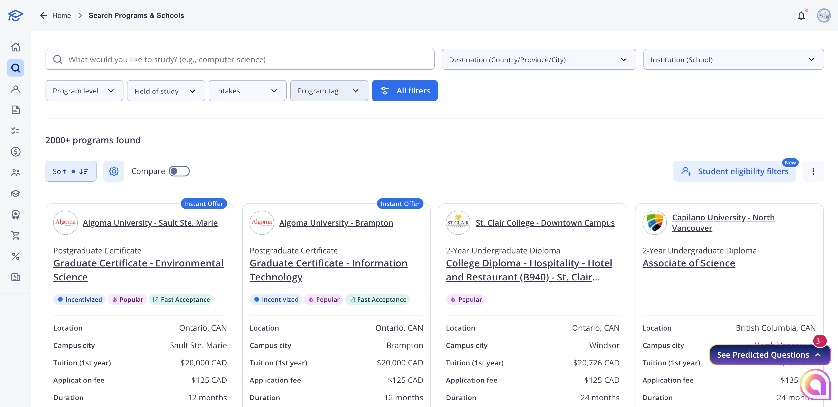
Task: Open the three-dot more options menu
Action: [813, 171]
